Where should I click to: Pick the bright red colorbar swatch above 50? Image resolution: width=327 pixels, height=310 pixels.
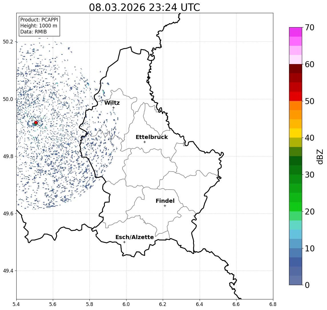tap(296, 96)
